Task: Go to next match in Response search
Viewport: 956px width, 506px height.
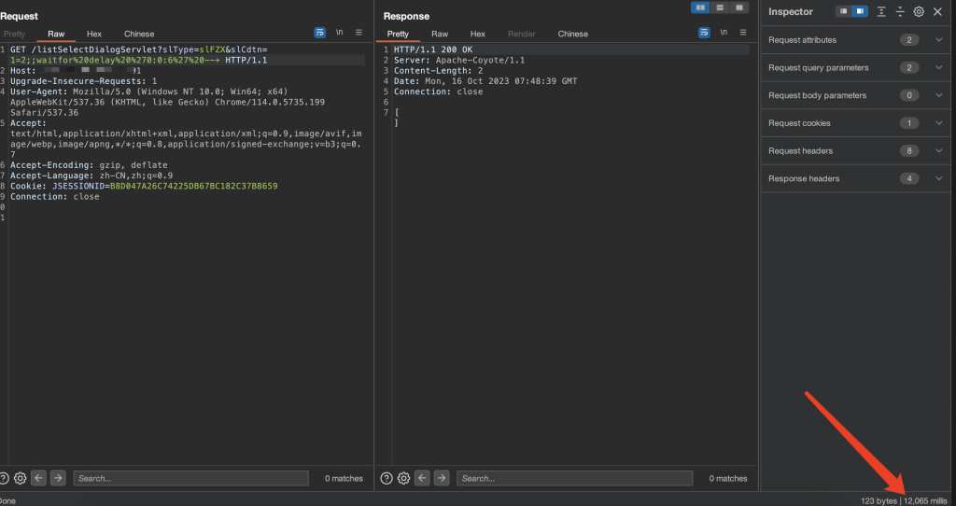Action: pyautogui.click(x=442, y=478)
